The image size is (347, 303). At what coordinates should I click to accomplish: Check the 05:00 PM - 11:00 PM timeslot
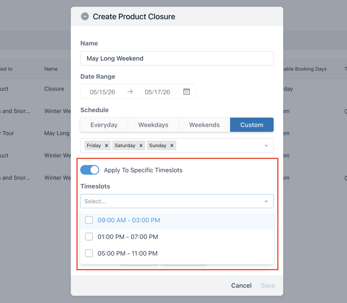click(89, 253)
